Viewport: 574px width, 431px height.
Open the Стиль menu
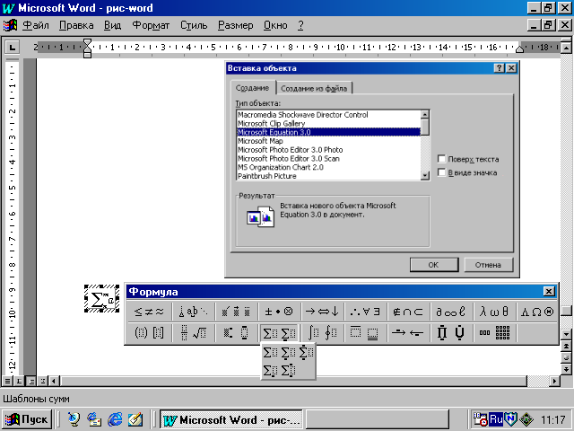click(194, 25)
